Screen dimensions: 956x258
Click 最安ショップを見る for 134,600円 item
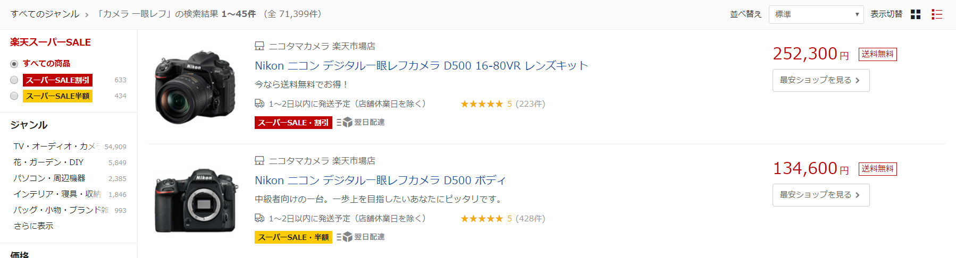coord(821,195)
